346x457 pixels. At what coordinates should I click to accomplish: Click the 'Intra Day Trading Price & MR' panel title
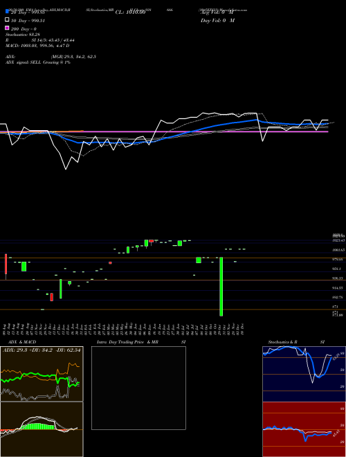pyautogui.click(x=127, y=342)
